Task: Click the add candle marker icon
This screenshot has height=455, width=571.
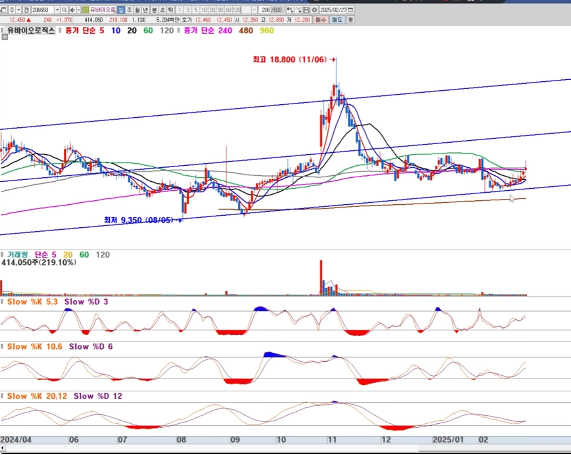Action: [x=290, y=10]
